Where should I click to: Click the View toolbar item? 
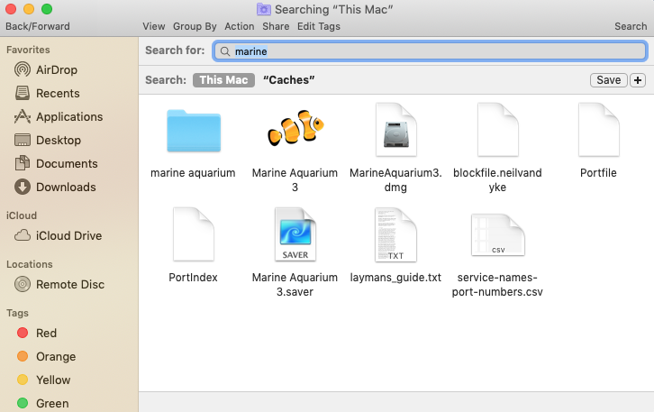coord(153,26)
